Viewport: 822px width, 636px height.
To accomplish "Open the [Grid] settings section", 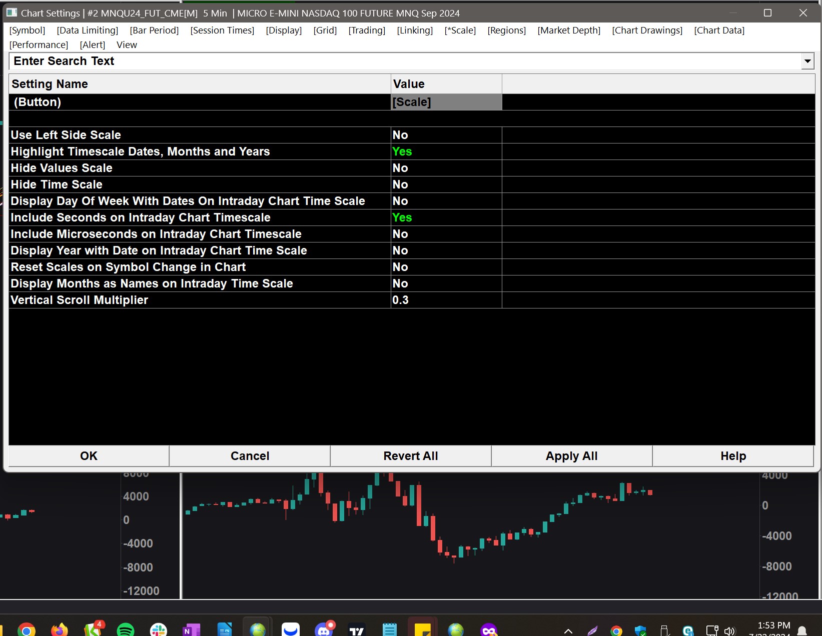I will 325,30.
